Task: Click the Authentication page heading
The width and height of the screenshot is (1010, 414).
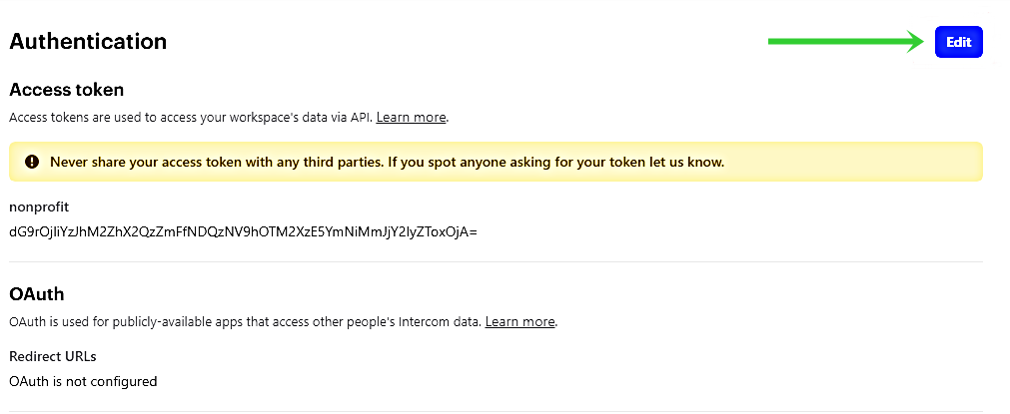Action: (x=88, y=41)
